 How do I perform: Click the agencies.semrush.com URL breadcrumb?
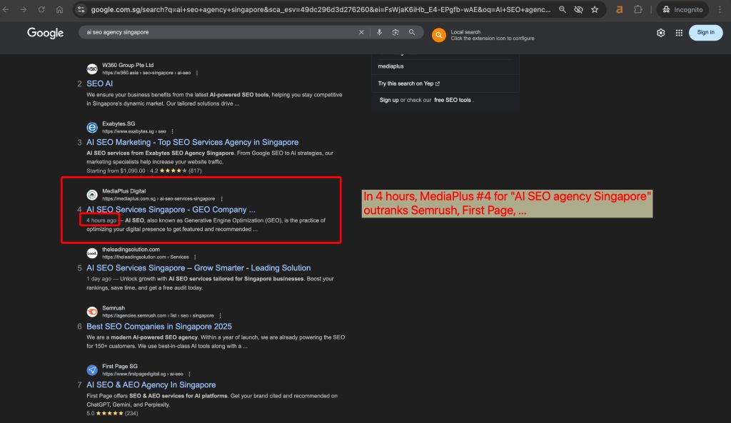pos(158,316)
